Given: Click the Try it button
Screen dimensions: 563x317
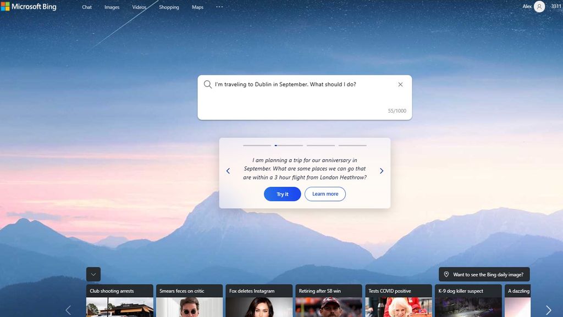Looking at the screenshot, I should pyautogui.click(x=282, y=194).
